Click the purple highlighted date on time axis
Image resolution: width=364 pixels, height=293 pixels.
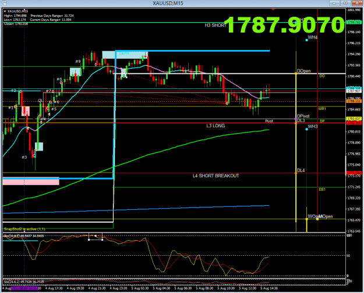(24, 288)
